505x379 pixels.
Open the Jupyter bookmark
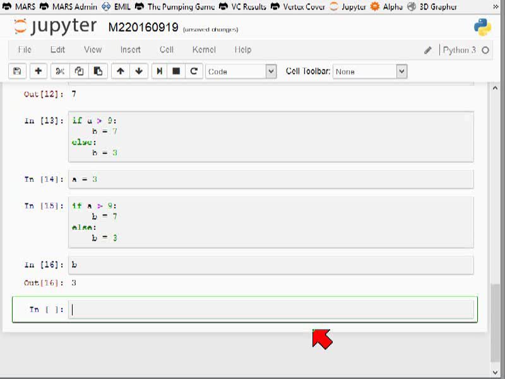coord(348,6)
